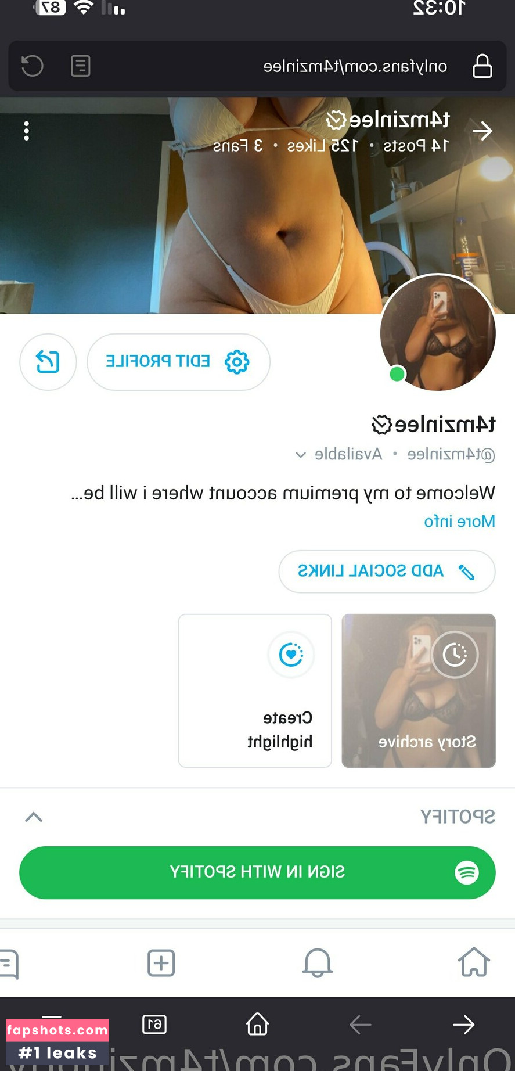515x1071 pixels.
Task: Open the notifications bell icon
Action: point(318,962)
